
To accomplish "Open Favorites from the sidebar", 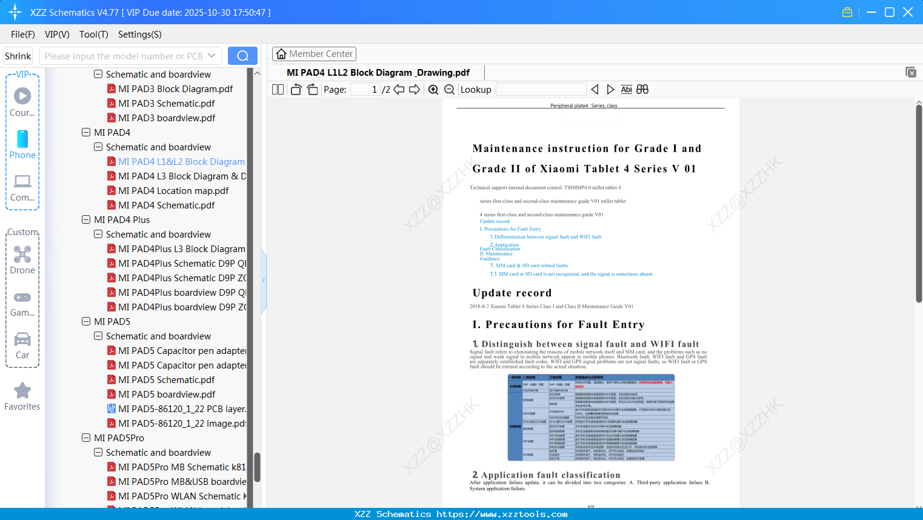I will (x=22, y=397).
